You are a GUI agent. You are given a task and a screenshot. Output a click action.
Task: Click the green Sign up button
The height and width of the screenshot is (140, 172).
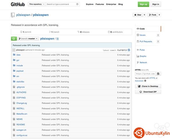coord(143,4)
